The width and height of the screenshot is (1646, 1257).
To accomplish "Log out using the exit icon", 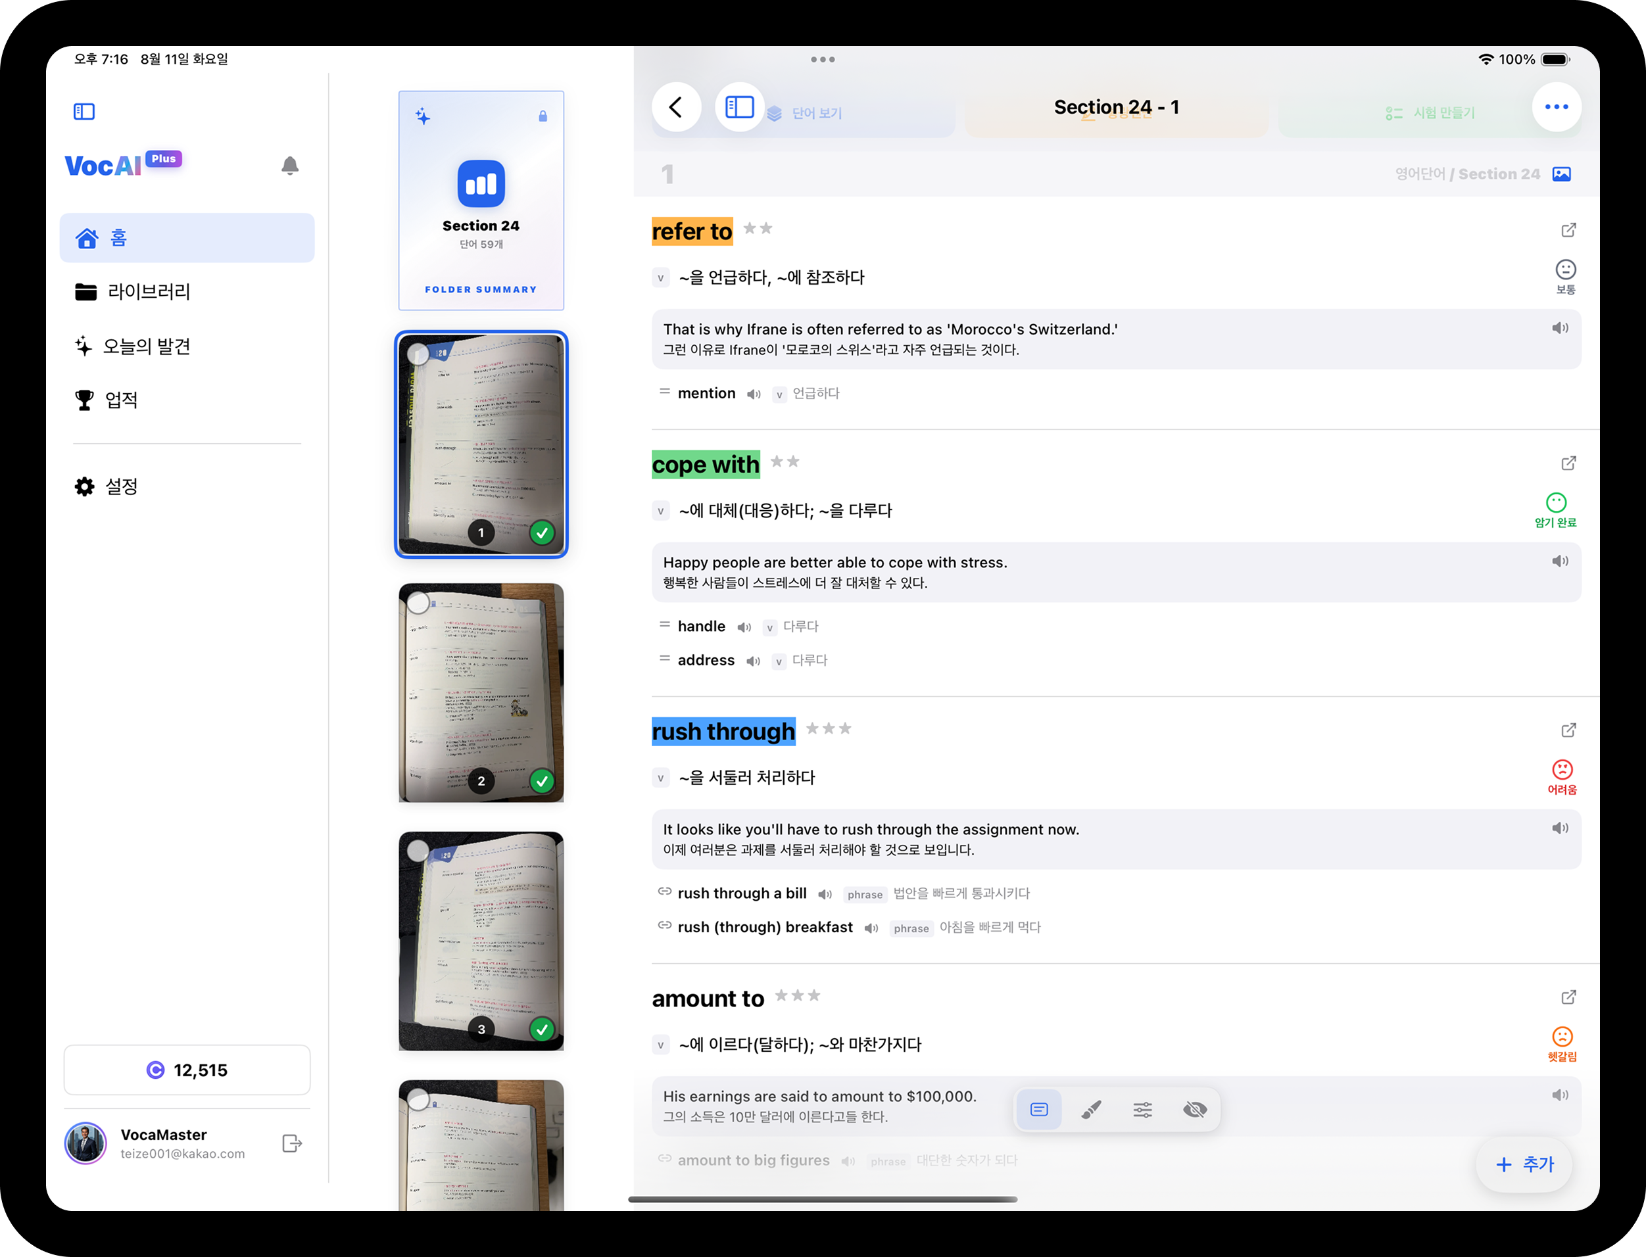I will (x=292, y=1143).
